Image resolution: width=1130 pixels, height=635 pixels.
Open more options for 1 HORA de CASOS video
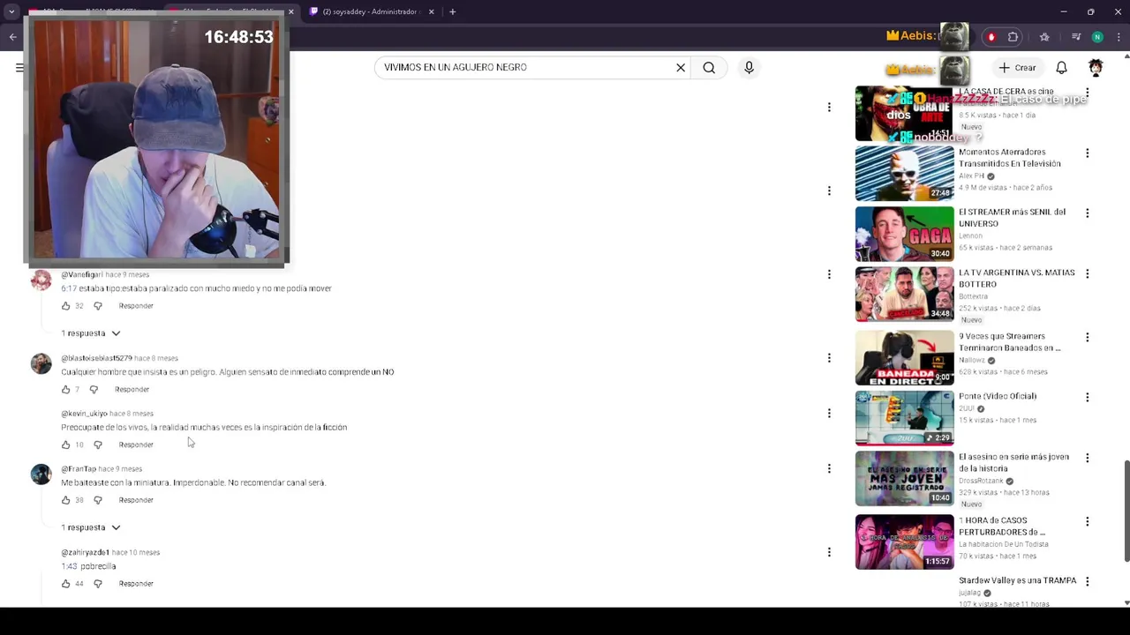(1087, 521)
